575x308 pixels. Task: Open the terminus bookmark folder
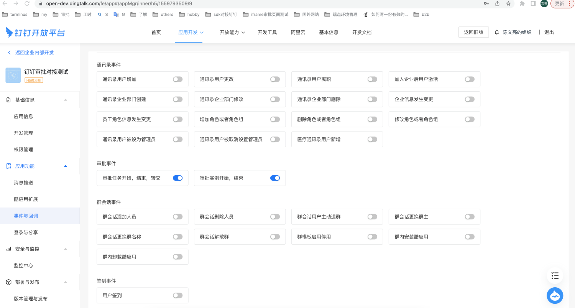pyautogui.click(x=15, y=15)
